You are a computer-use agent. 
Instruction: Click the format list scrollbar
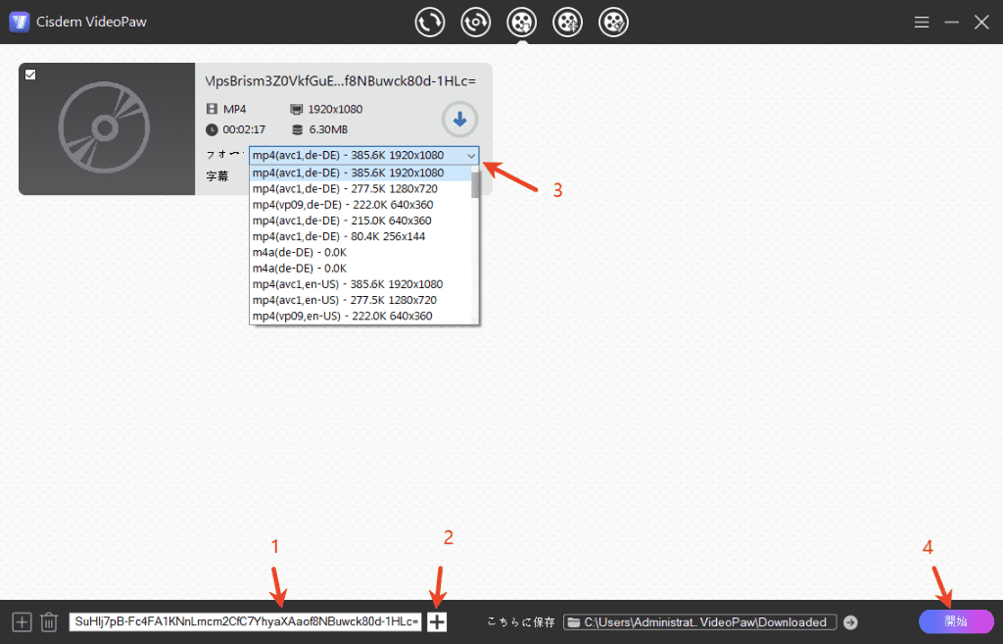coord(475,183)
